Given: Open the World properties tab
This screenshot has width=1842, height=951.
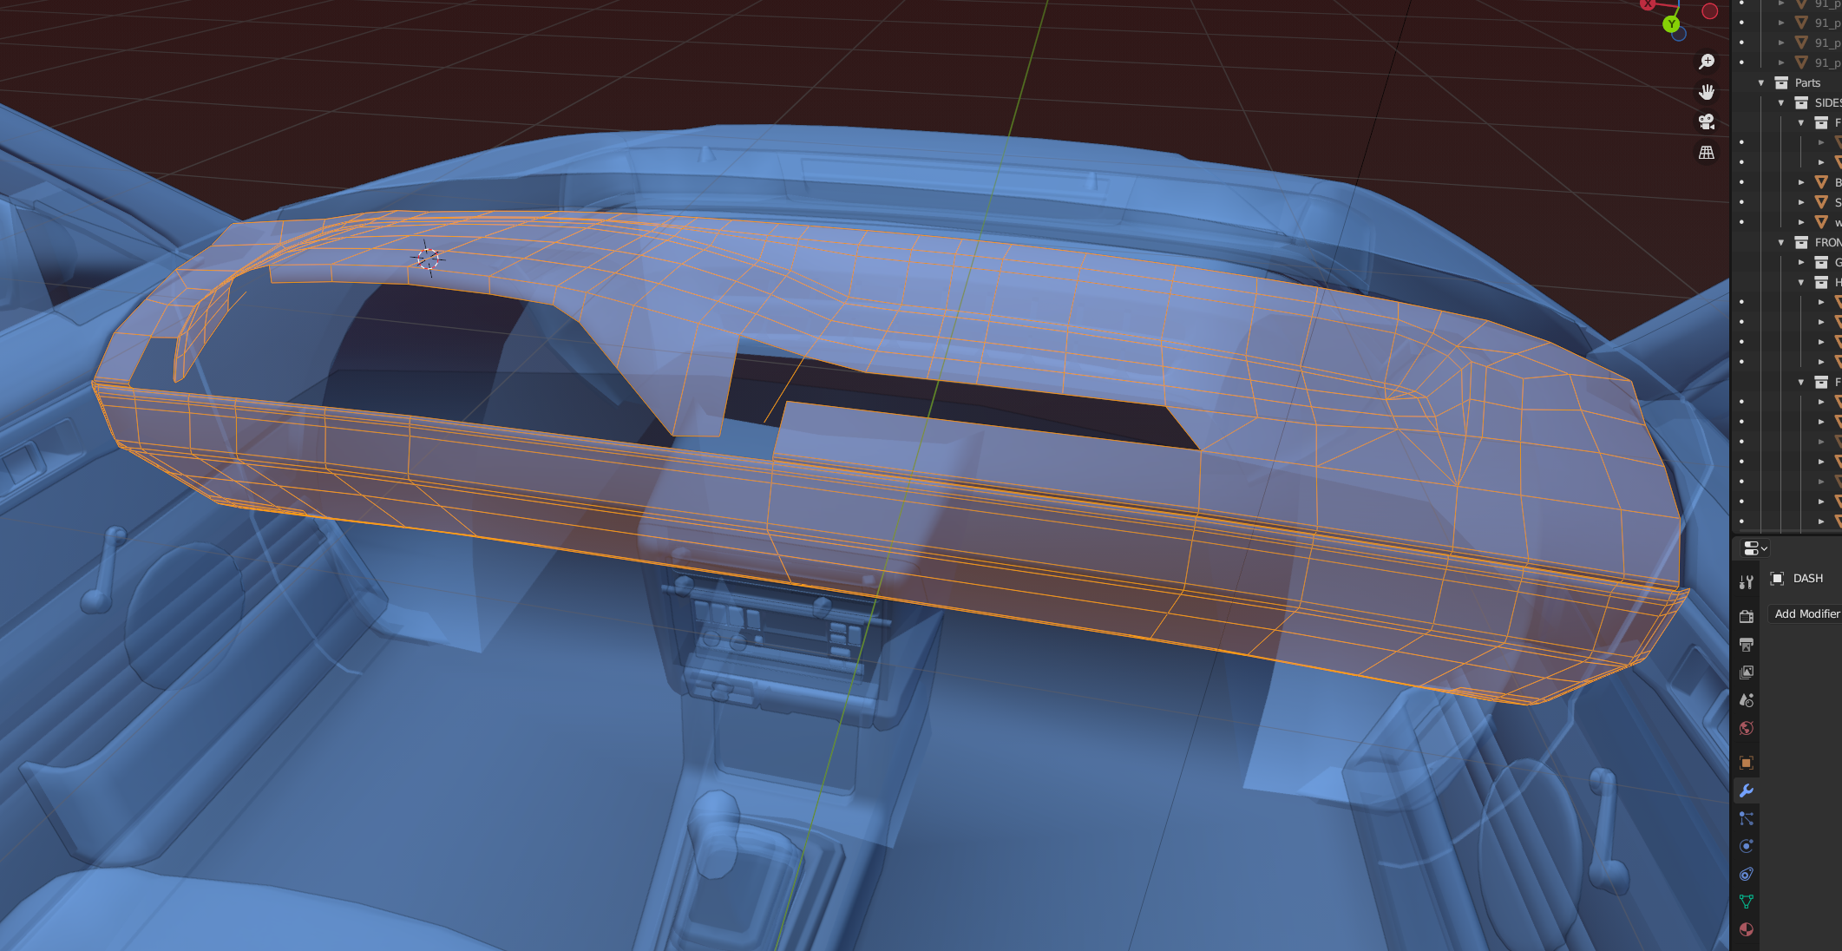Looking at the screenshot, I should point(1747,728).
